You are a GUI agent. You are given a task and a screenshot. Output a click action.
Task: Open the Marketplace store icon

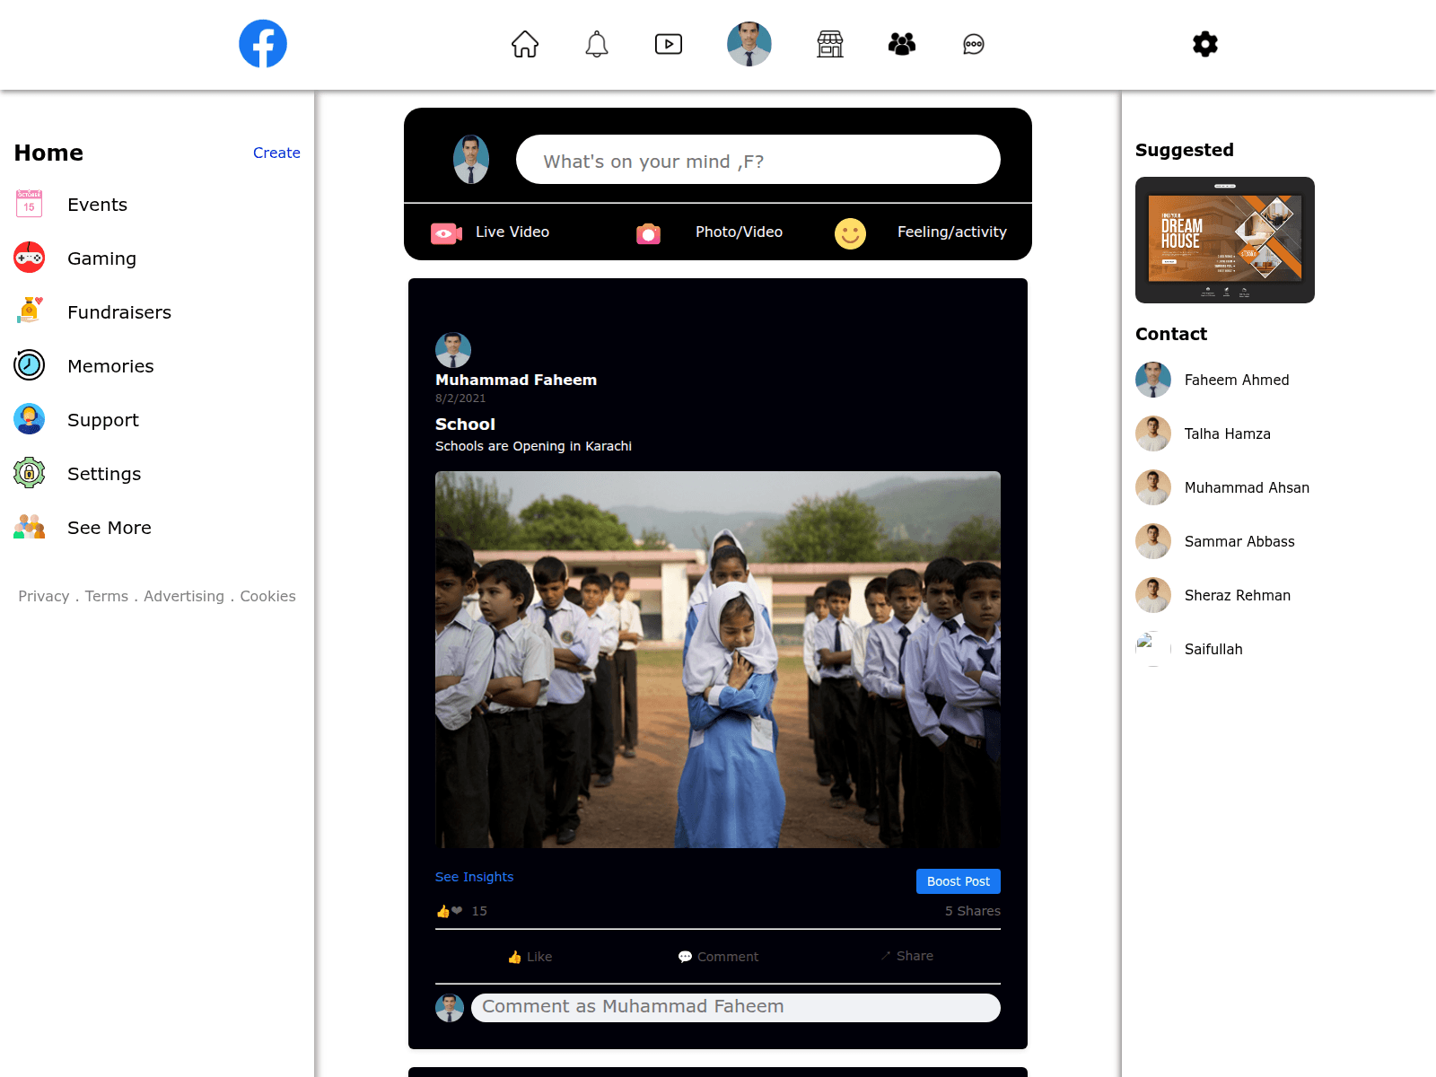pyautogui.click(x=830, y=44)
